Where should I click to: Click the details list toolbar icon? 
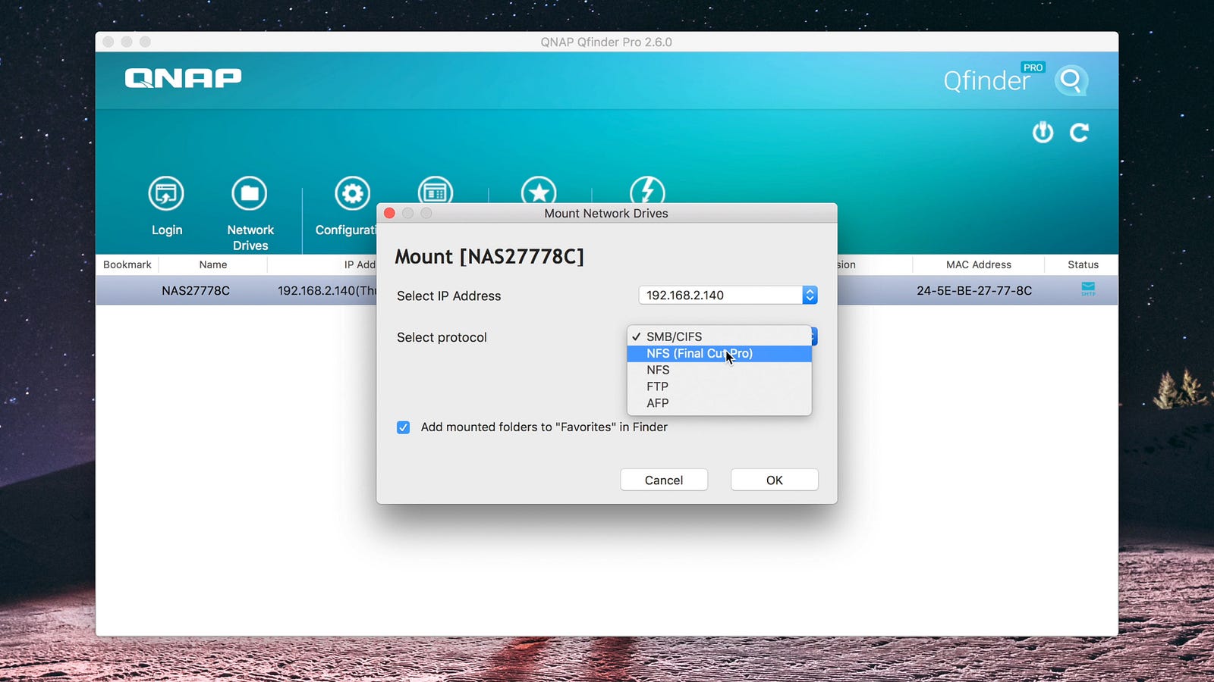click(436, 189)
